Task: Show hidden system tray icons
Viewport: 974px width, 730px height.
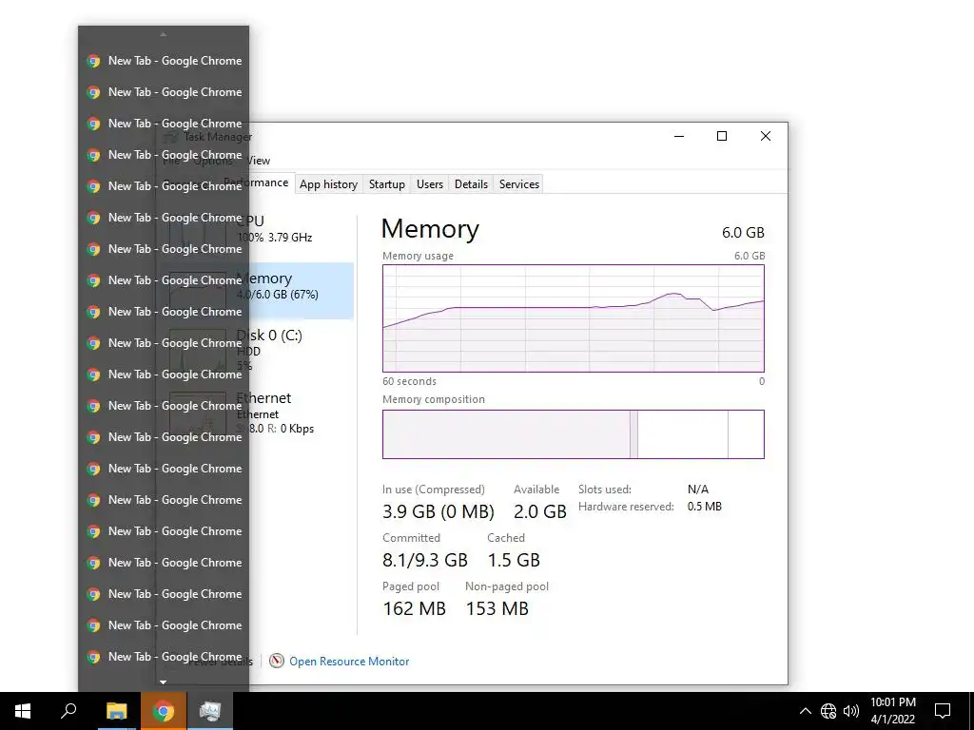Action: 805,711
